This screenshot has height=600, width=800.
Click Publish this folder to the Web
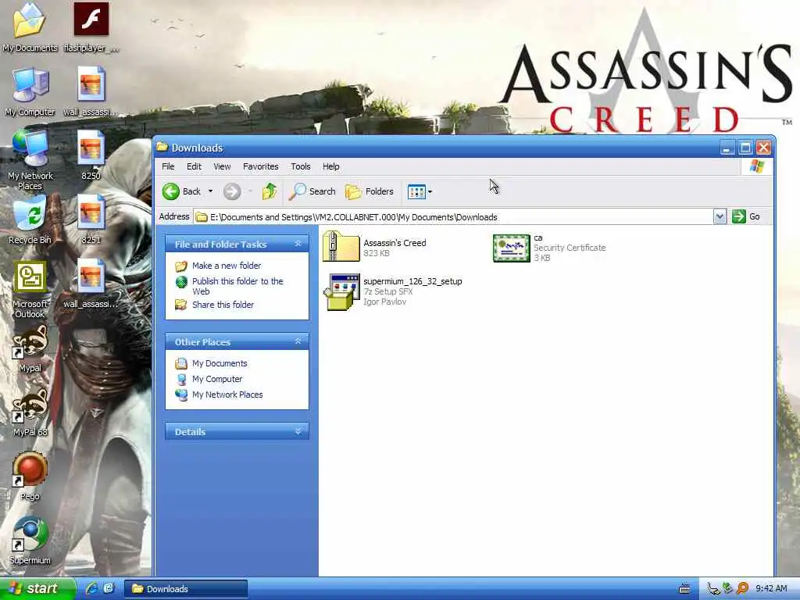[x=237, y=286]
